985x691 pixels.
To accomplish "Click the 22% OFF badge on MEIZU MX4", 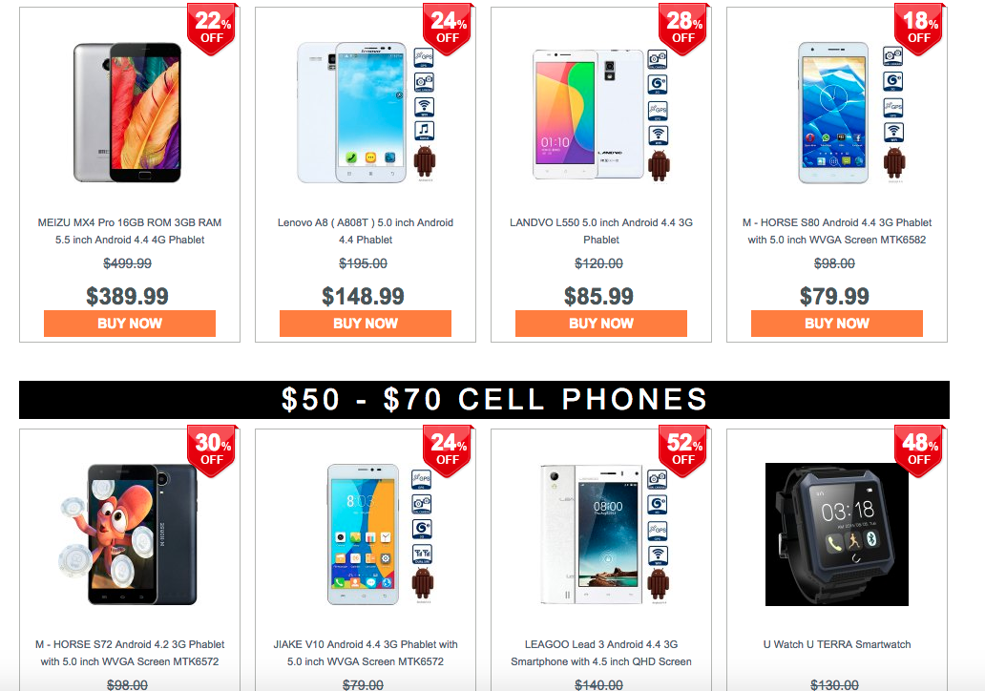I will tap(212, 29).
